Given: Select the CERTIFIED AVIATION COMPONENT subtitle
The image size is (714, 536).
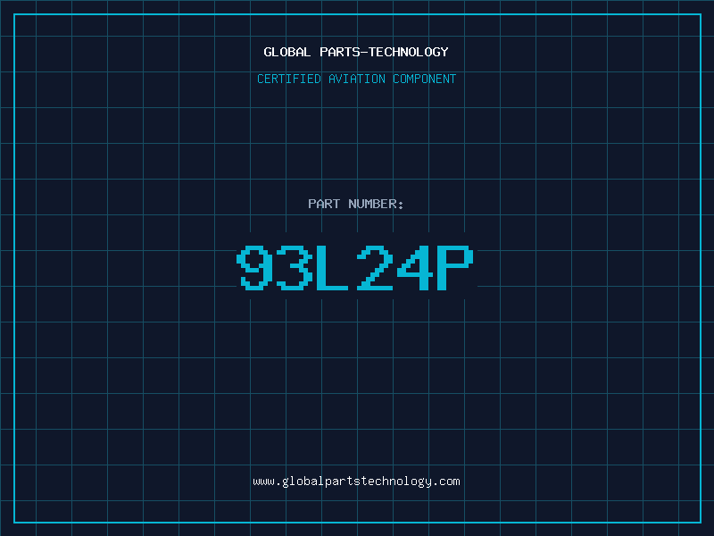Looking at the screenshot, I should (x=356, y=79).
